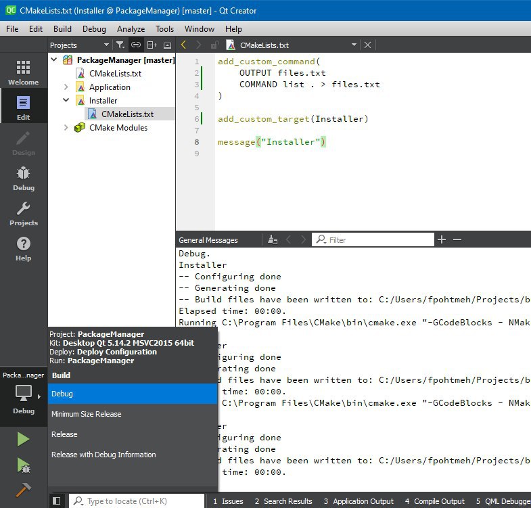This screenshot has width=531, height=508.
Task: Collapse PackageManager project node
Action: [54, 60]
